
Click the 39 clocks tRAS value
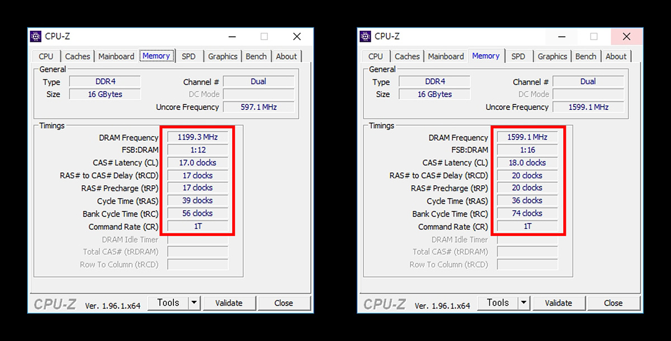pos(198,200)
